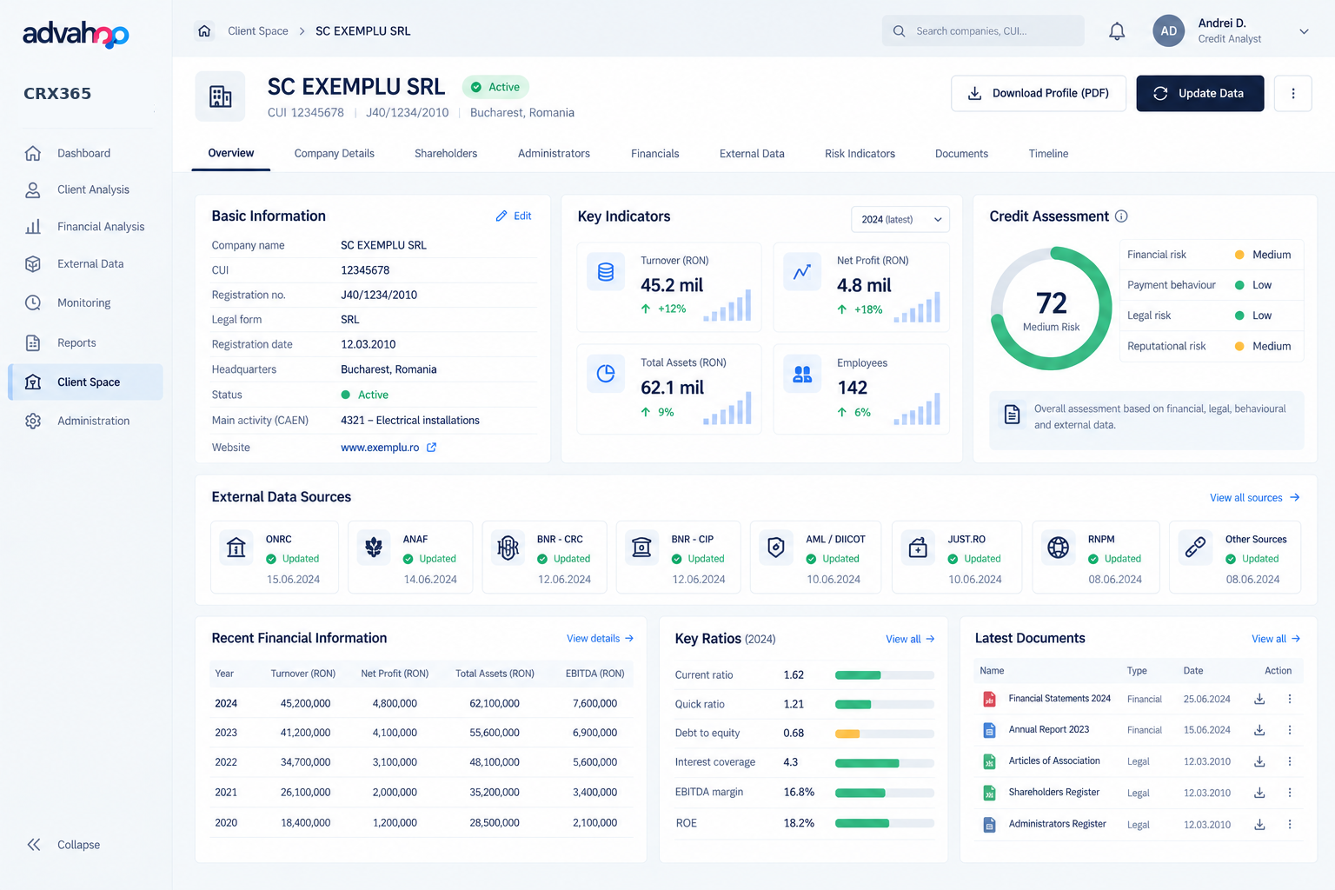Collapse the sidebar

pyautogui.click(x=63, y=845)
